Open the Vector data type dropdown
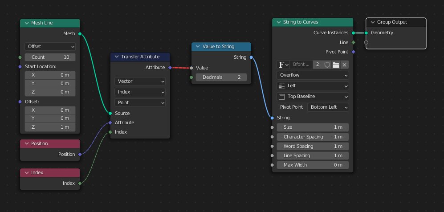Image resolution: width=444 pixels, height=212 pixels. pyautogui.click(x=140, y=81)
